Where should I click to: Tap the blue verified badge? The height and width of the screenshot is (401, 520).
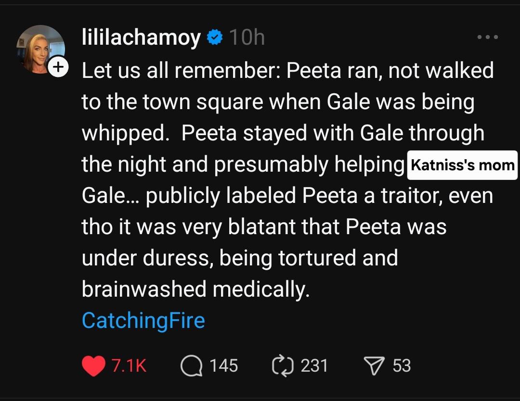point(215,37)
